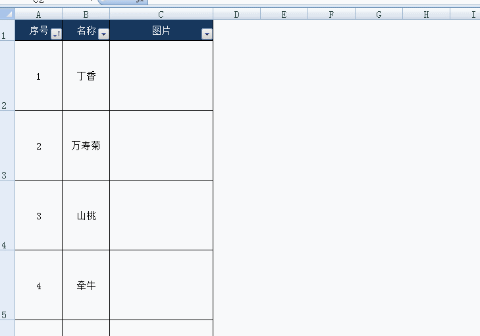Select column F header
Screen dimensions: 480x336
(332, 14)
